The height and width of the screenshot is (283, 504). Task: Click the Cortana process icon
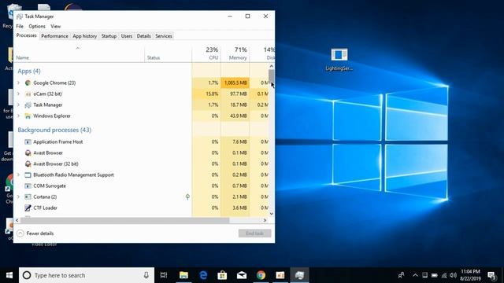click(x=28, y=197)
